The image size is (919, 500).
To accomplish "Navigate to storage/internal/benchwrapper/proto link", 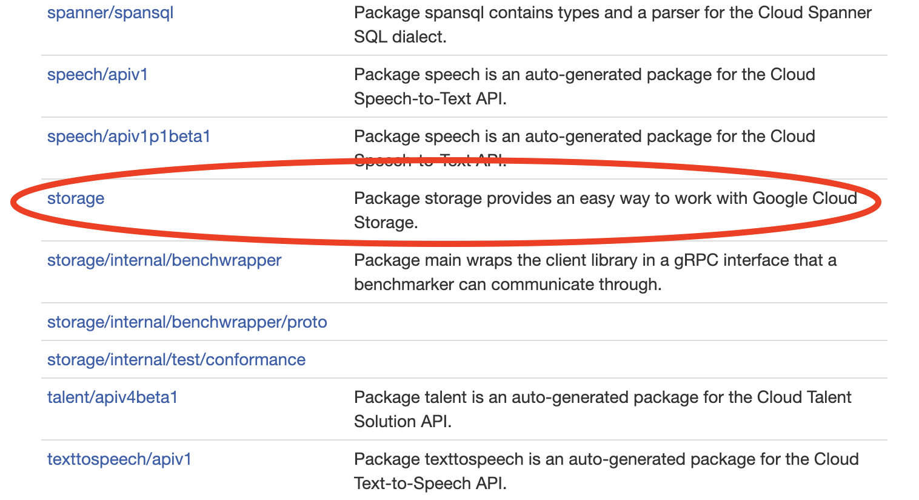I will 187,322.
